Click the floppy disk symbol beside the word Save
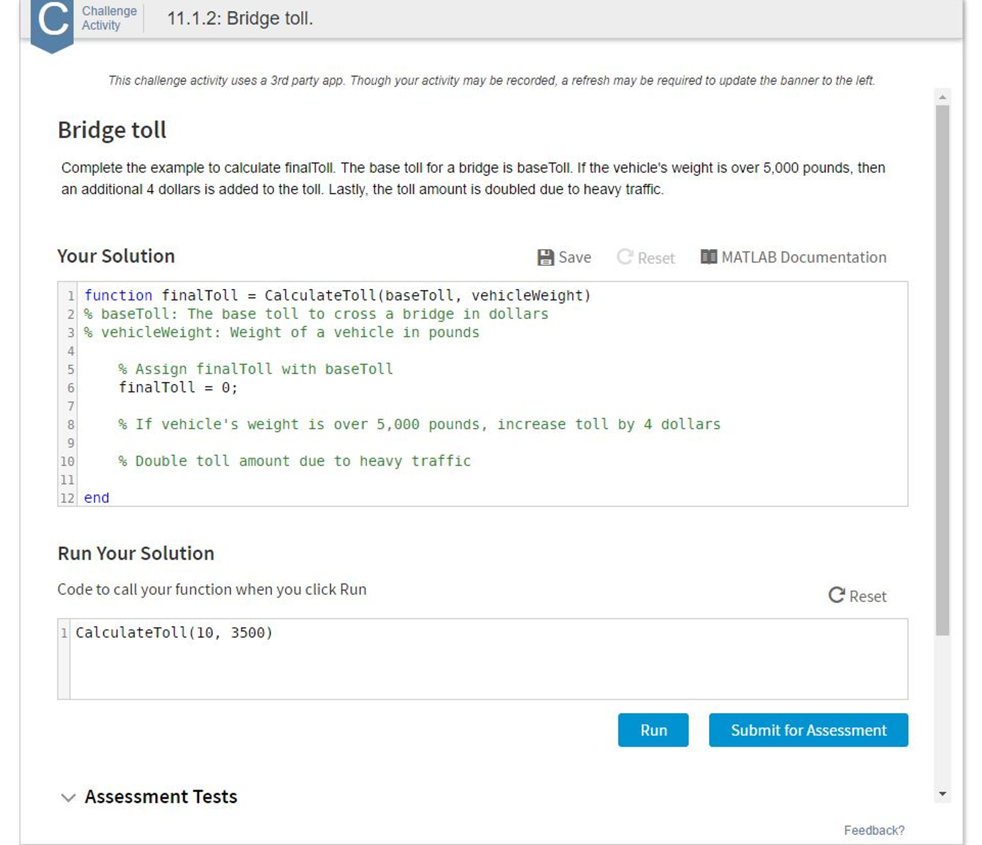 click(545, 257)
